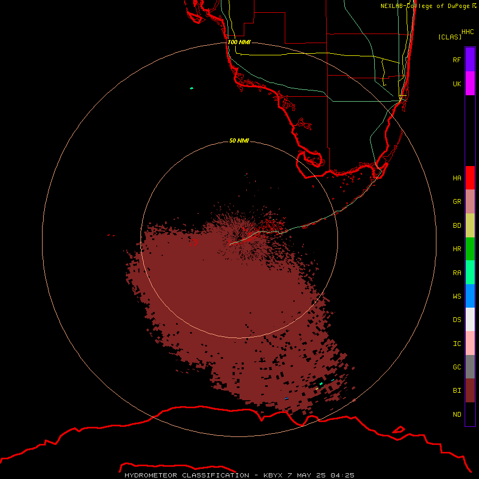Click the DS white legend swatch
Screen dimensions: 479x479
[470, 319]
